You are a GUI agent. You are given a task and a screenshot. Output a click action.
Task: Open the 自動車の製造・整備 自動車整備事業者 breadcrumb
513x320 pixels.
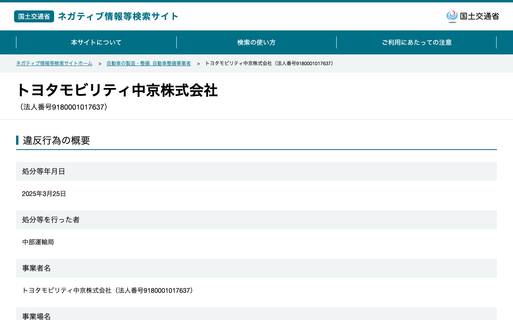(x=149, y=64)
